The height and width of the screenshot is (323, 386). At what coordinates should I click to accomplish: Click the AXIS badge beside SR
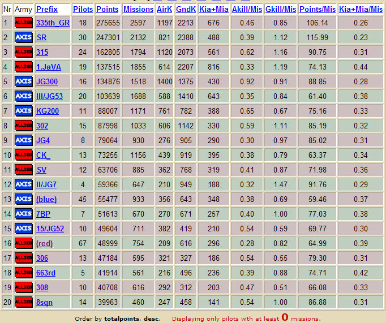pyautogui.click(x=24, y=37)
